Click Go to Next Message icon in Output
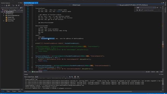 72,77
